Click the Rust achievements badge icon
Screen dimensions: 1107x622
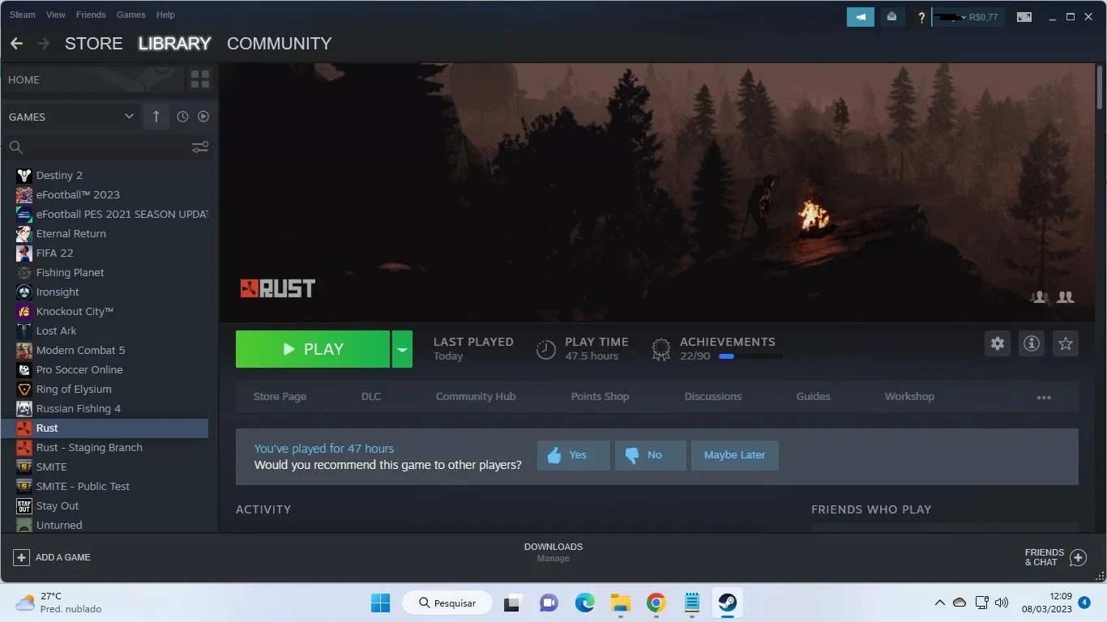(x=661, y=349)
